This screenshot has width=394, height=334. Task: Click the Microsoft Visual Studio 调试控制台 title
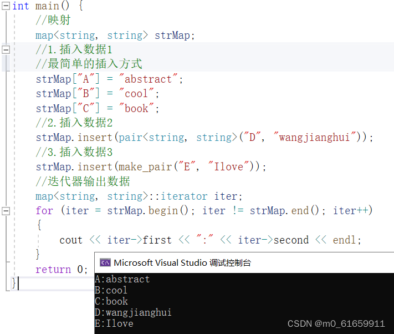[x=182, y=263]
